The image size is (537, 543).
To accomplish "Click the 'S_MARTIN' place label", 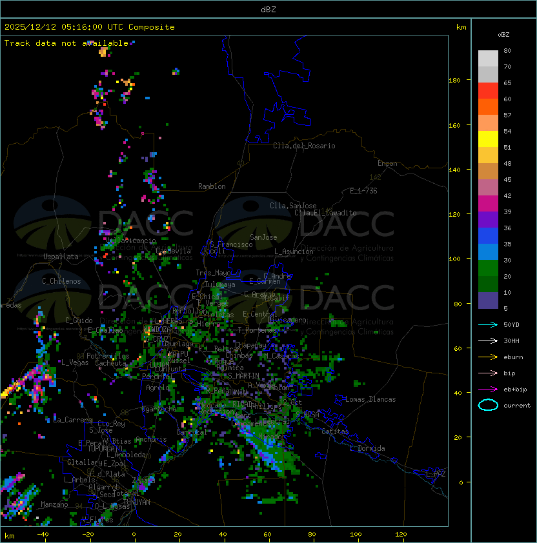I will tap(243, 376).
